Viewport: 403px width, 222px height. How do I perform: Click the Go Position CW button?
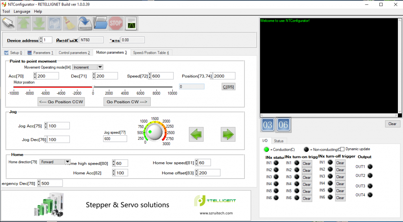[x=127, y=102]
